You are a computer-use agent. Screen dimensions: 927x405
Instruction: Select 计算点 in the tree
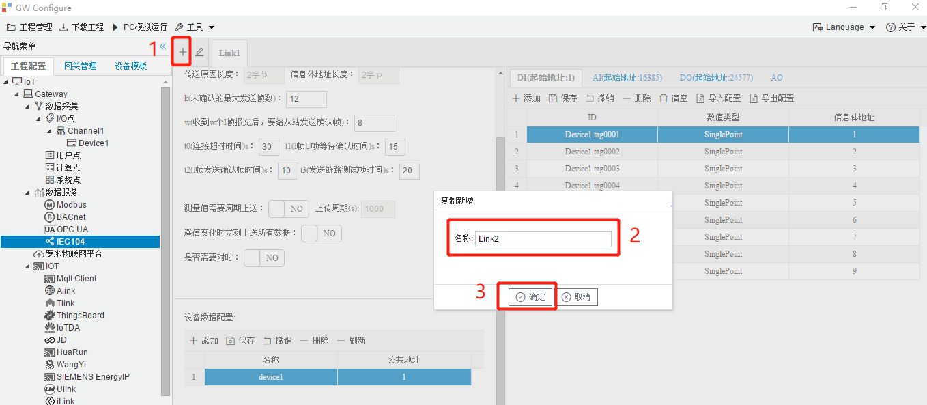[63, 168]
